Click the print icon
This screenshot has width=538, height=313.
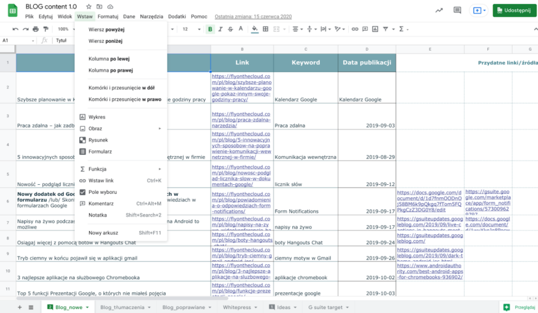(x=36, y=29)
